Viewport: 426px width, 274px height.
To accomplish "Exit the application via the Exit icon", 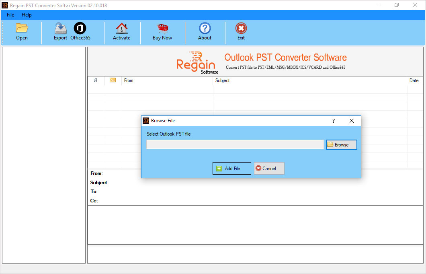I will point(241,32).
